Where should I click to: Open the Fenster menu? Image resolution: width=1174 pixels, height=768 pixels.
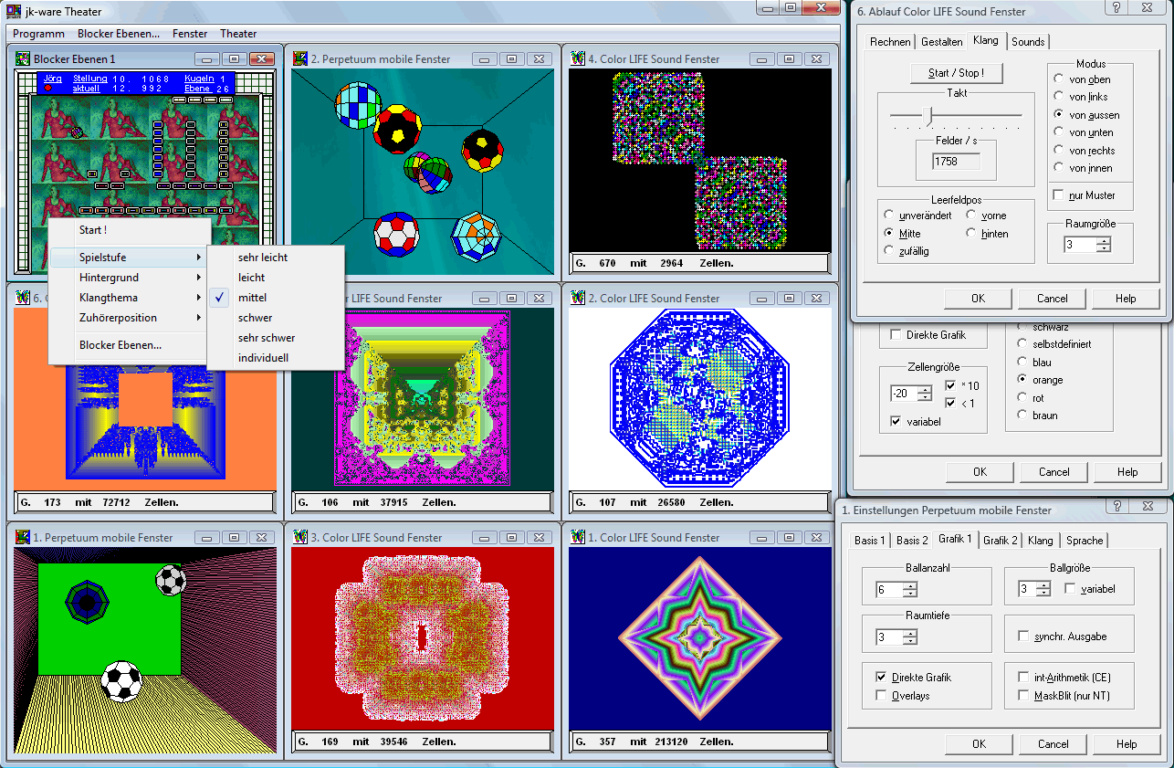(190, 34)
